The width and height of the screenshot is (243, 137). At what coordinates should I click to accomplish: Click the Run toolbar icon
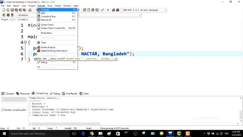(x=88, y=10)
